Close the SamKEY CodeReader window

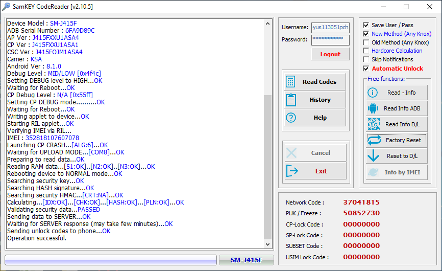(430, 7)
